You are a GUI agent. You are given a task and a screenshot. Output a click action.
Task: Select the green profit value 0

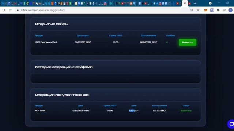point(167,42)
